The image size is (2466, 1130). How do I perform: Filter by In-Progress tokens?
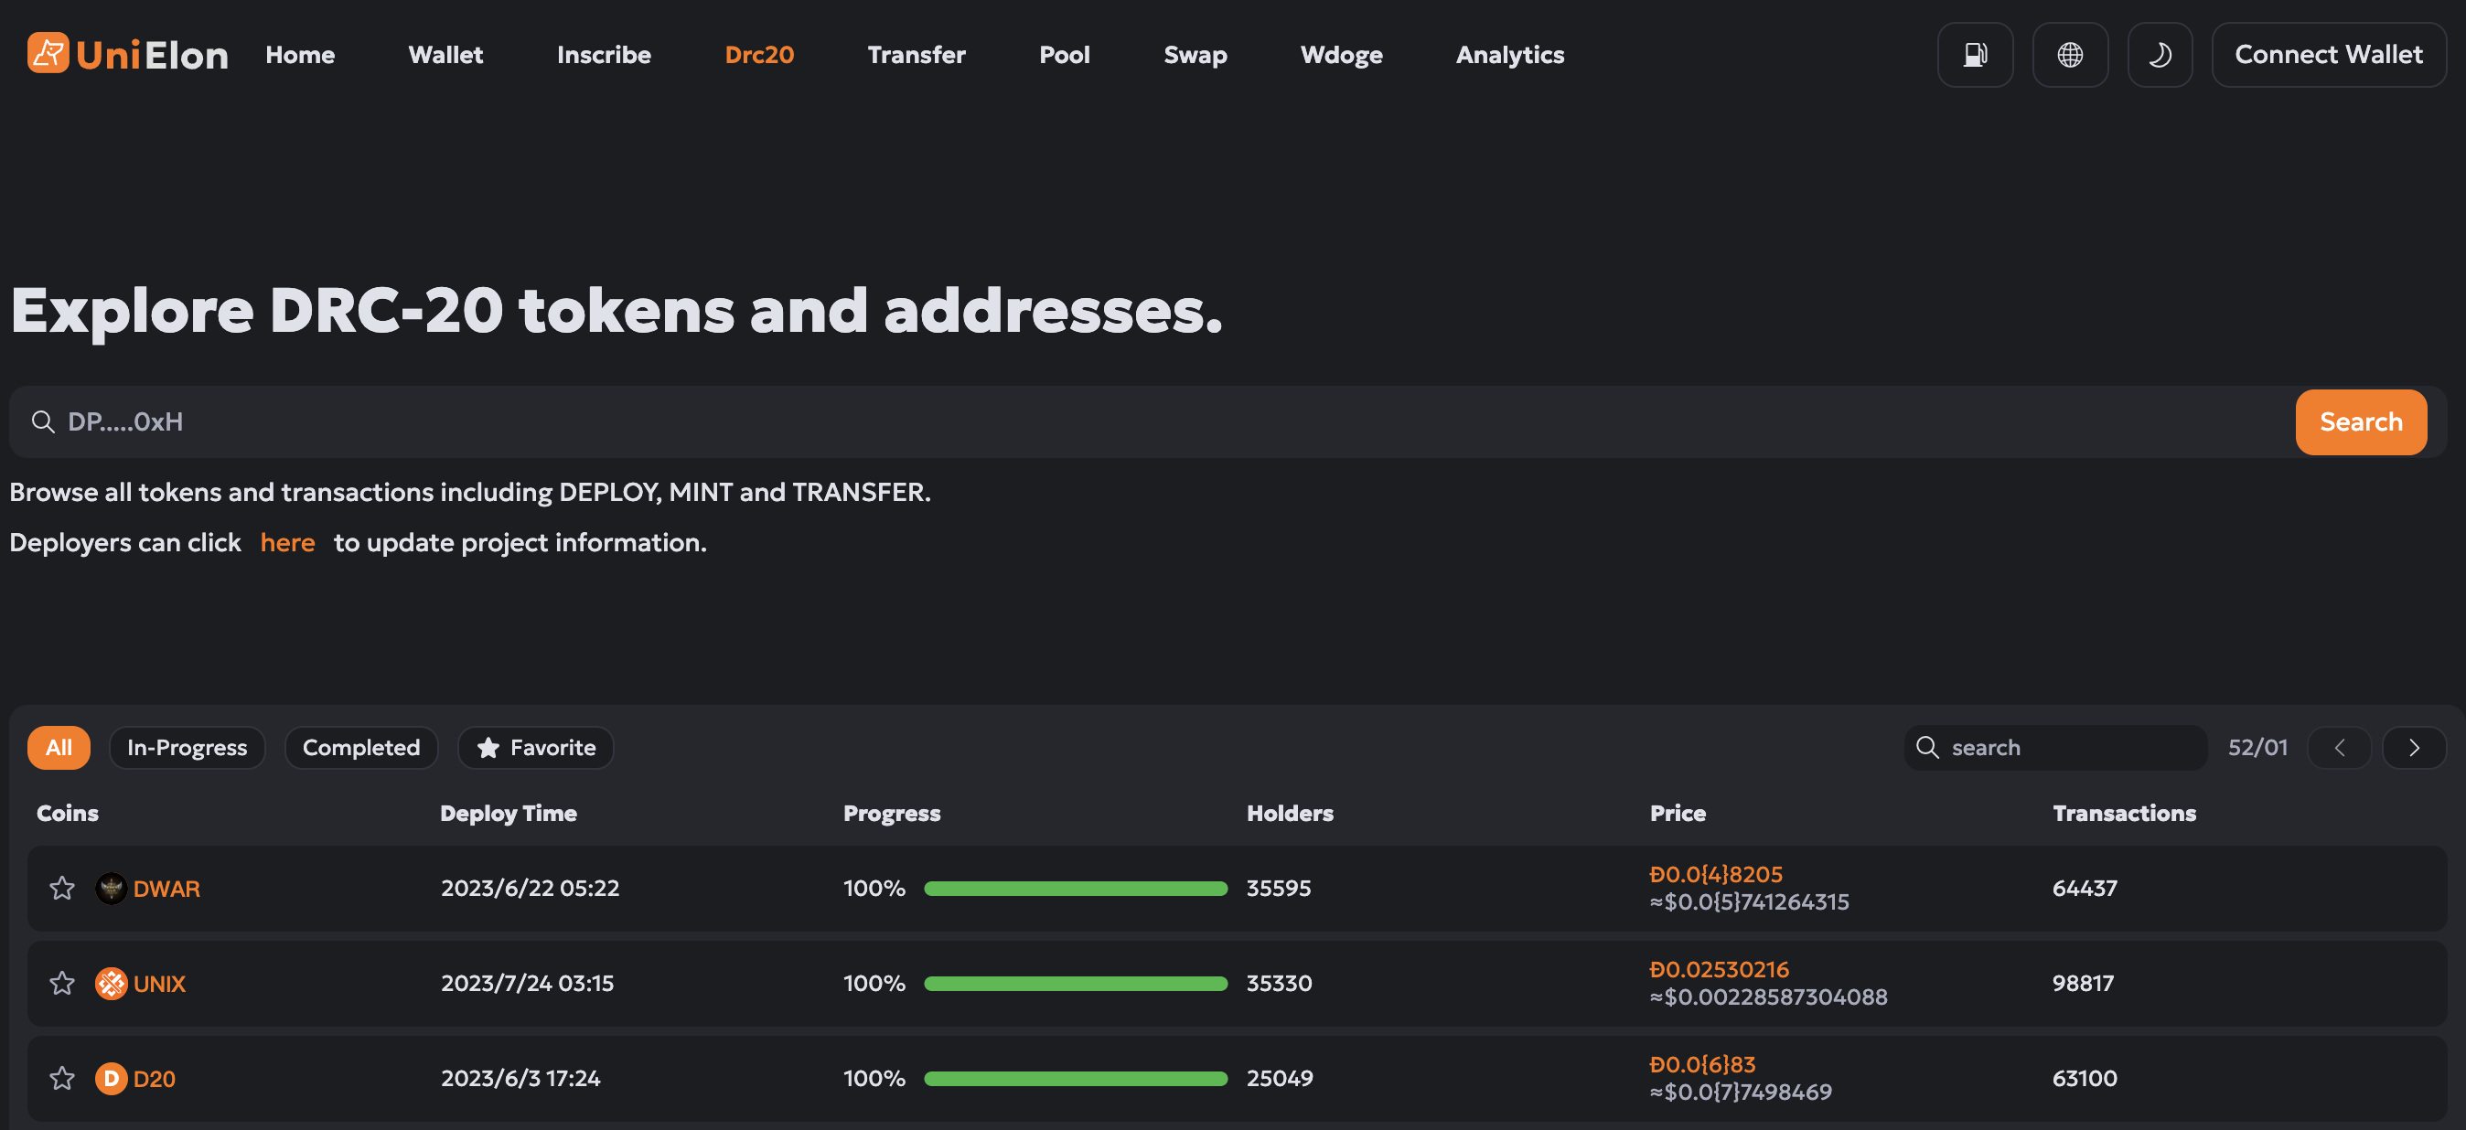(187, 747)
